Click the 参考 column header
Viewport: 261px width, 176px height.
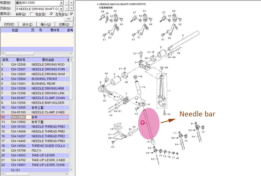click(70, 30)
